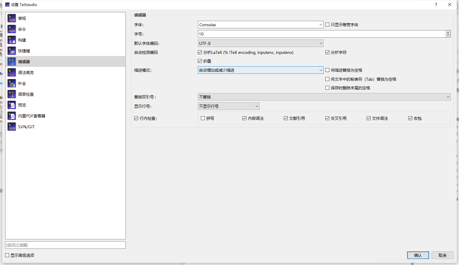Close the TeXstudio settings dialog
459x265 pixels.
coord(450,5)
